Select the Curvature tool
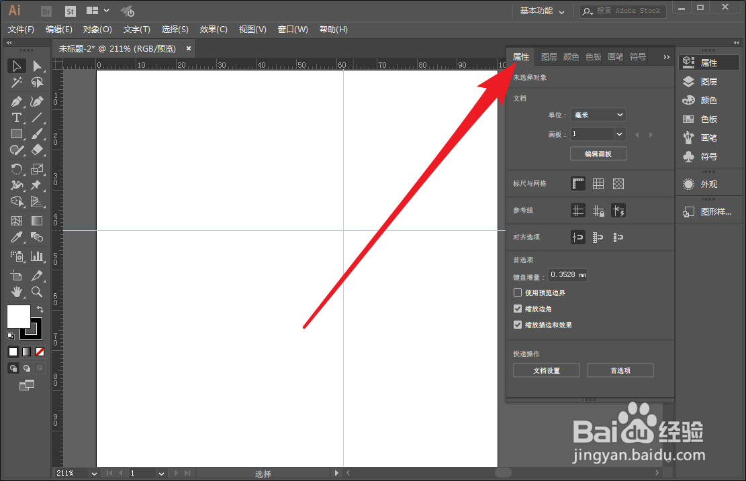The width and height of the screenshot is (746, 481). point(37,102)
